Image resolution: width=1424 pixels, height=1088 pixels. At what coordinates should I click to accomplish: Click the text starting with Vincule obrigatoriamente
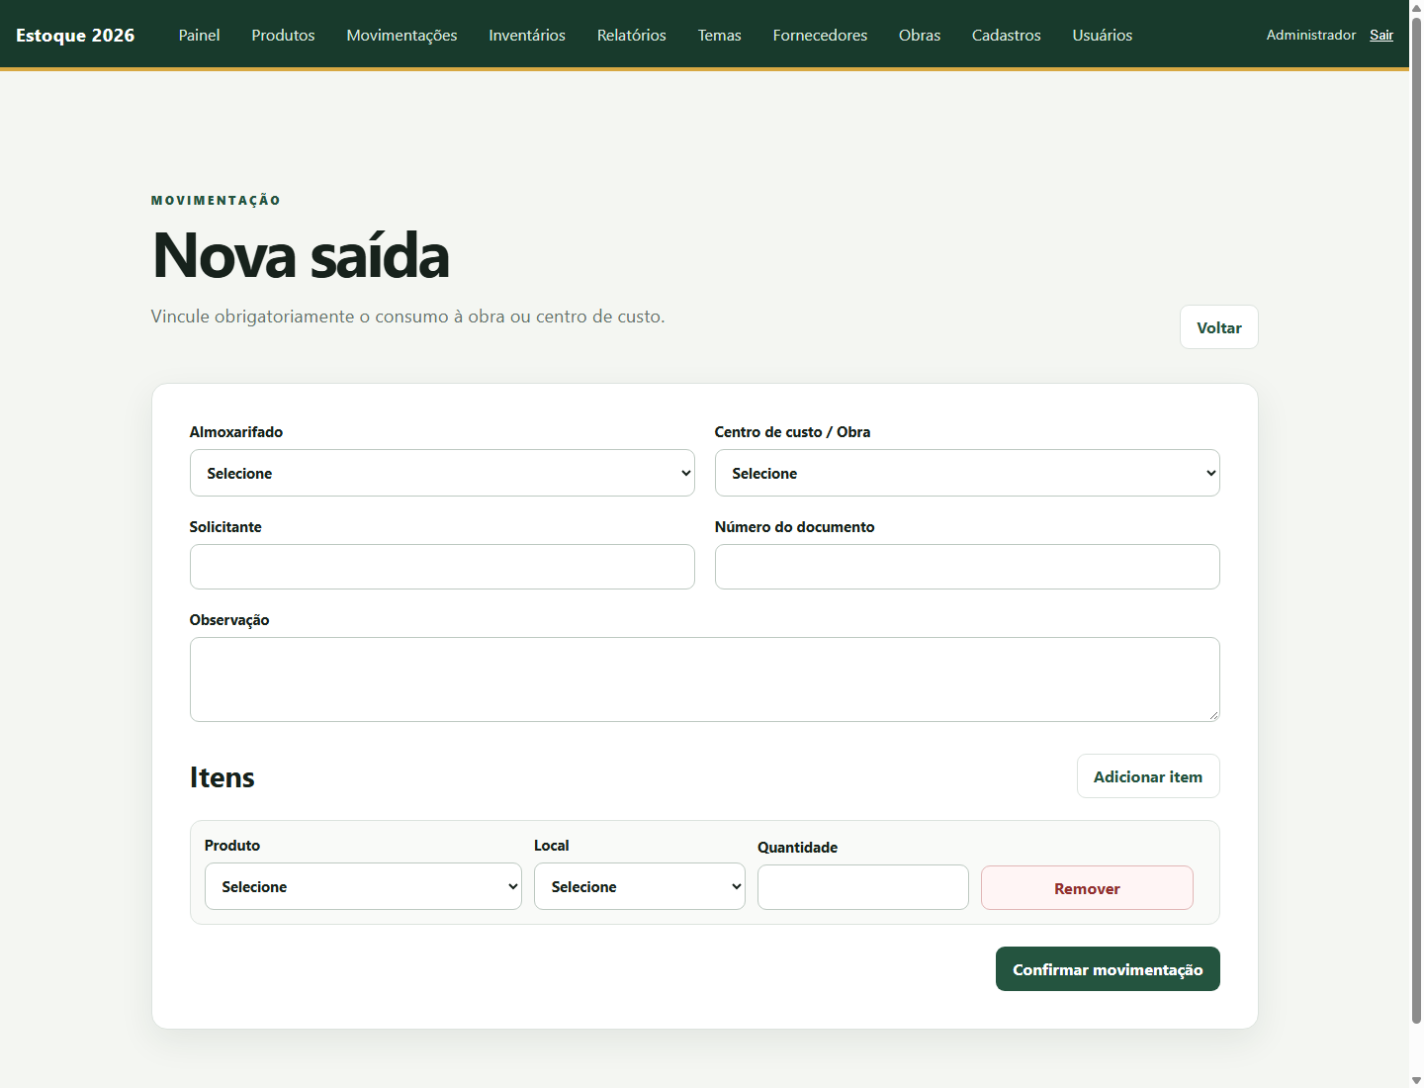pyautogui.click(x=407, y=317)
